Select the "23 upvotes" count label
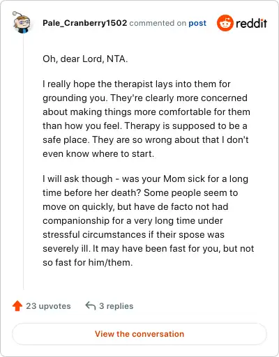This screenshot has height=357, width=279. tap(48, 306)
